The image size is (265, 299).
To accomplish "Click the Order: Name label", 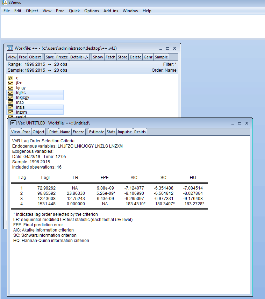I will click(164, 70).
